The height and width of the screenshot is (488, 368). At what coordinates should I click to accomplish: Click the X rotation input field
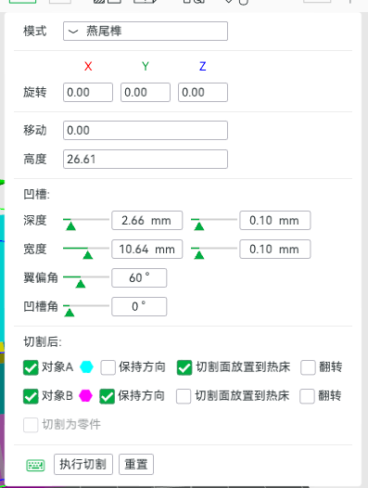88,93
